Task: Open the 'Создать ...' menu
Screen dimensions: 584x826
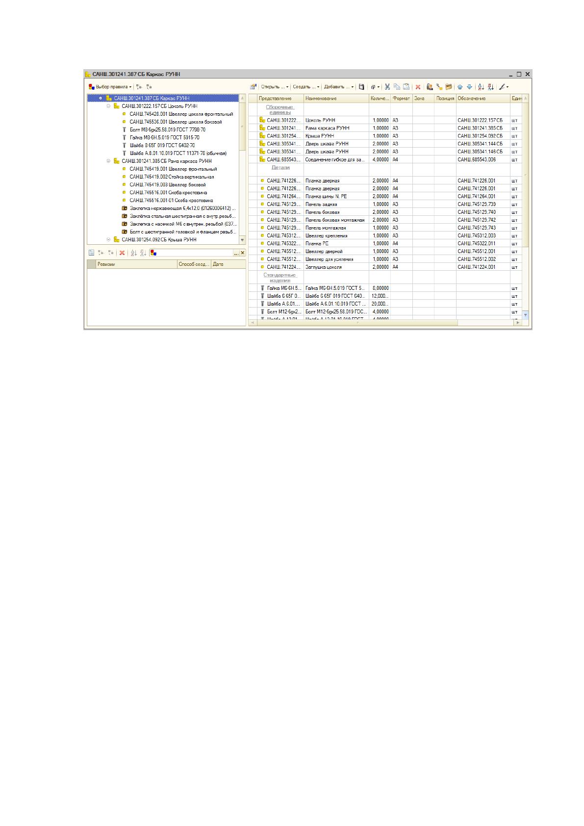Action: coord(306,87)
